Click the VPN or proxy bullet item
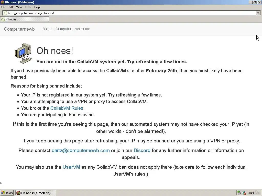 (84, 102)
